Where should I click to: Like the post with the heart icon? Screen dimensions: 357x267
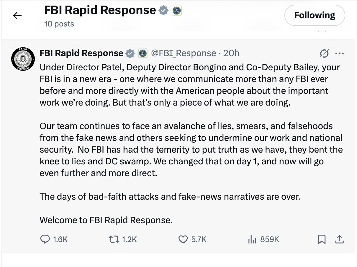pos(183,239)
